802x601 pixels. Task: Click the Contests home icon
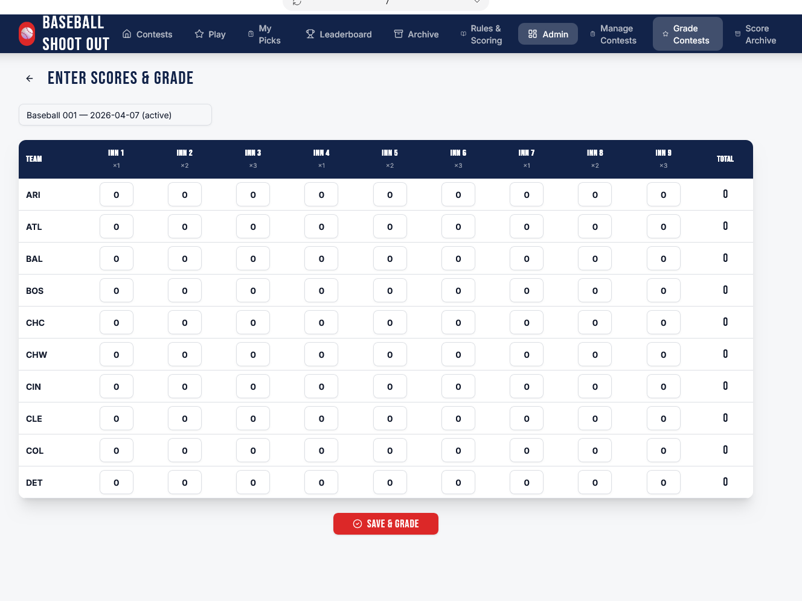(x=127, y=34)
